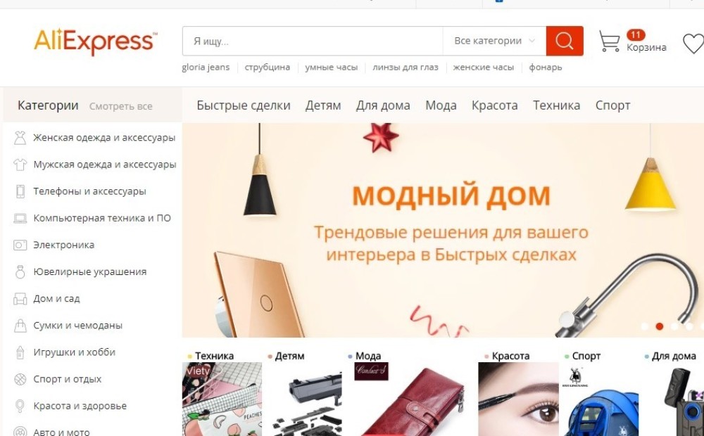Open the wishlist heart icon
Image resolution: width=704 pixels, height=436 pixels.
coord(693,44)
